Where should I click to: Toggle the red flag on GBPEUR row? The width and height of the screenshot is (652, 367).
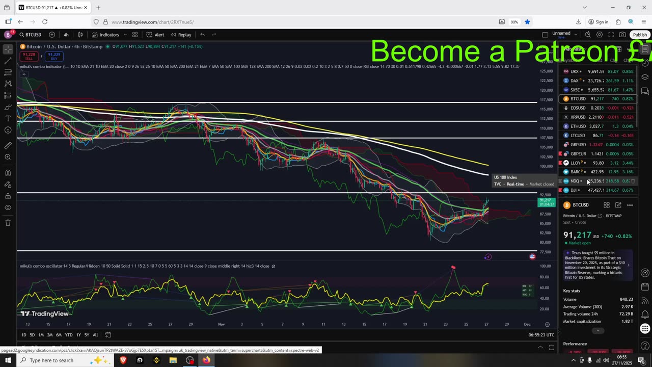561,154
